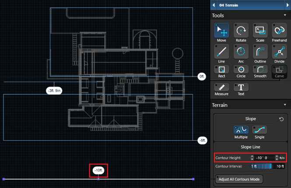
Task: Select the Rotate tool
Action: click(241, 31)
